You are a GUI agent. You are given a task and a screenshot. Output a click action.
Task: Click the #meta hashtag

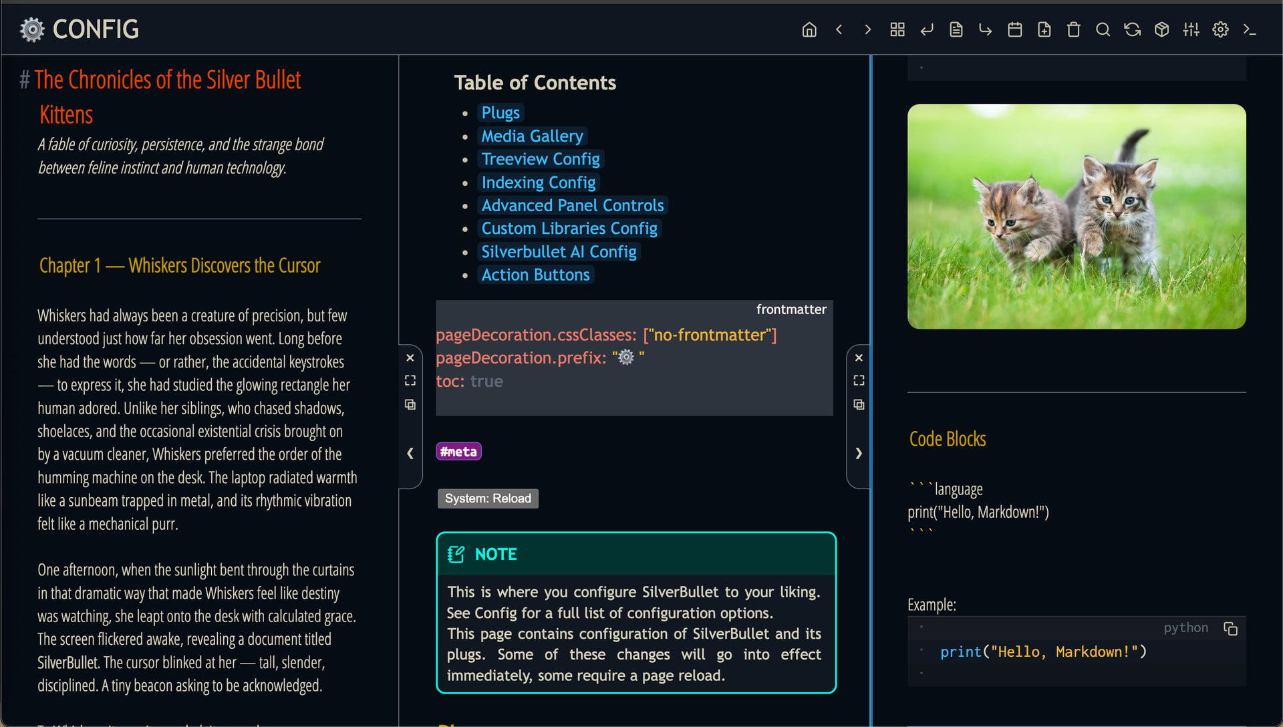point(458,452)
